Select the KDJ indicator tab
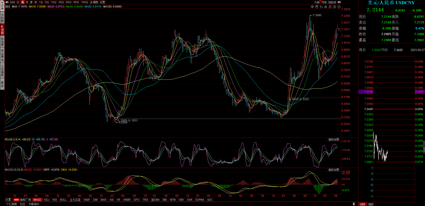 pyautogui.click(x=47, y=200)
